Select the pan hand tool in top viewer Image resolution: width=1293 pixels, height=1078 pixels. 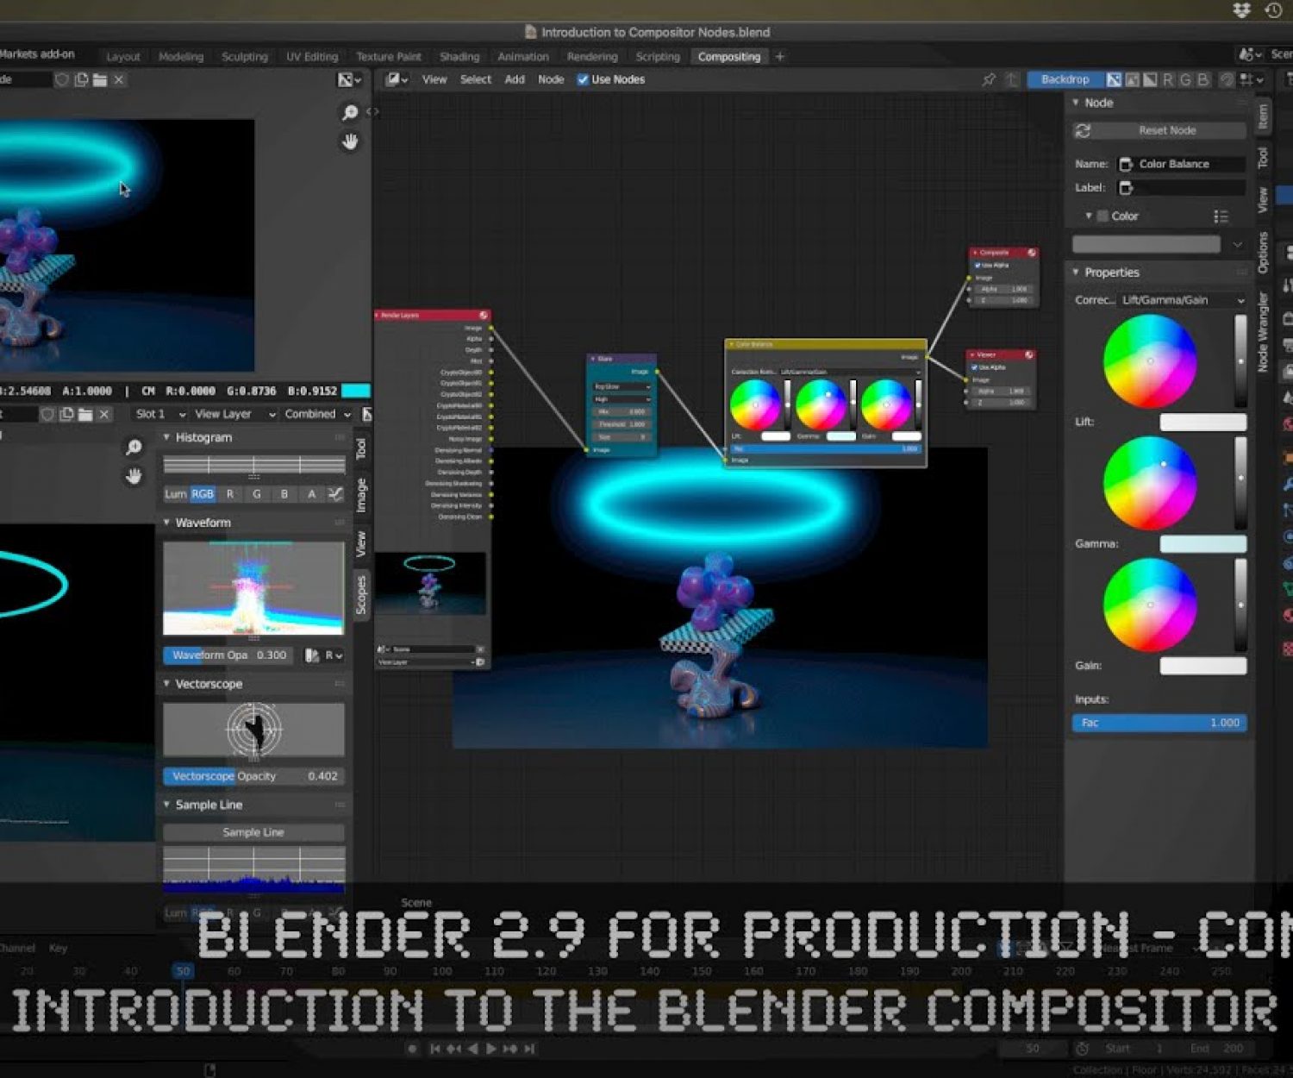pos(350,142)
